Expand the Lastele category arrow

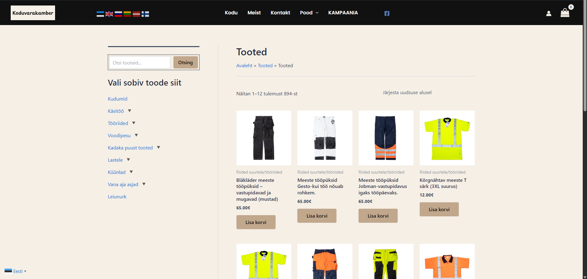pyautogui.click(x=128, y=160)
